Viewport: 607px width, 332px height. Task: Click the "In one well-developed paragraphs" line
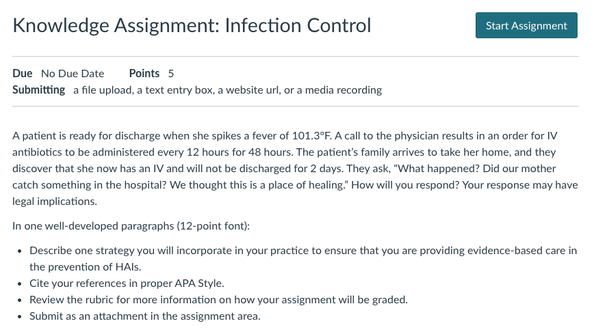click(131, 225)
